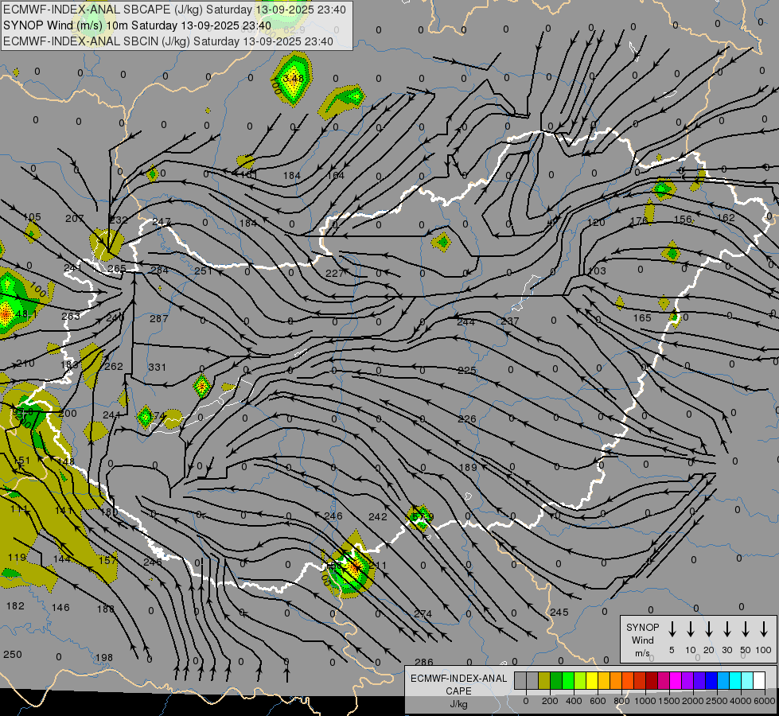The image size is (779, 716).
Task: Click the CAPE label in the color legend
Action: pyautogui.click(x=458, y=691)
